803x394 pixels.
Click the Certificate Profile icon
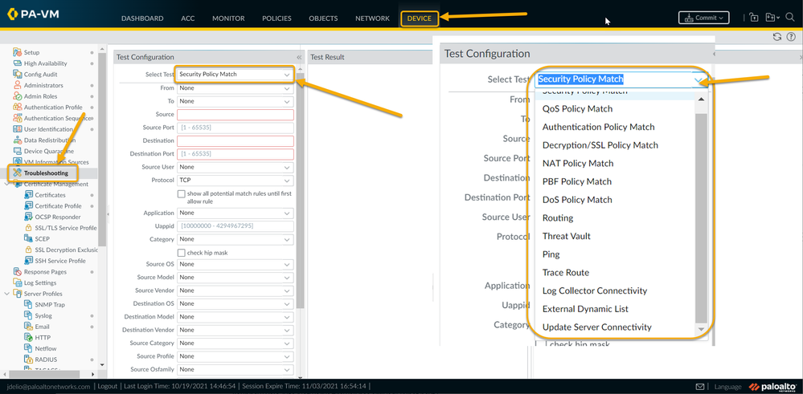tap(29, 206)
